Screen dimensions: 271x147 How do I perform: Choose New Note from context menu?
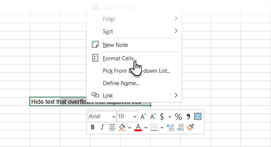point(134,45)
